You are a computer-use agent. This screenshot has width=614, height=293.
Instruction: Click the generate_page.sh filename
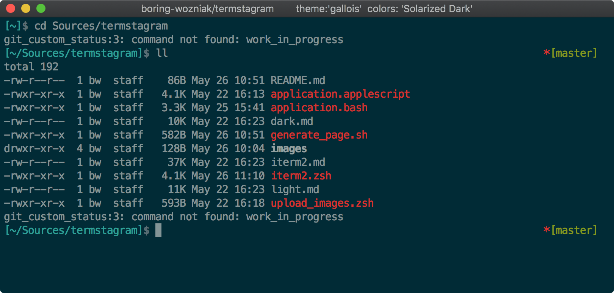[319, 135]
